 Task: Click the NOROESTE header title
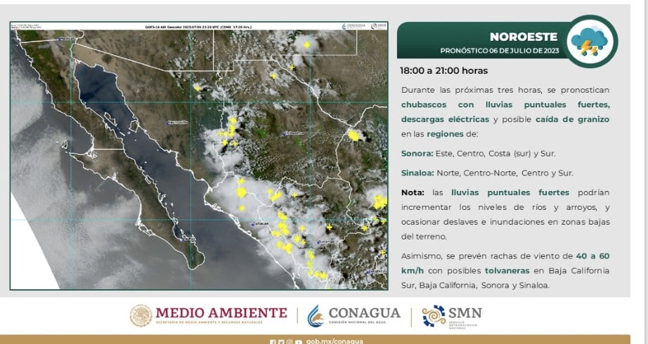(x=524, y=37)
